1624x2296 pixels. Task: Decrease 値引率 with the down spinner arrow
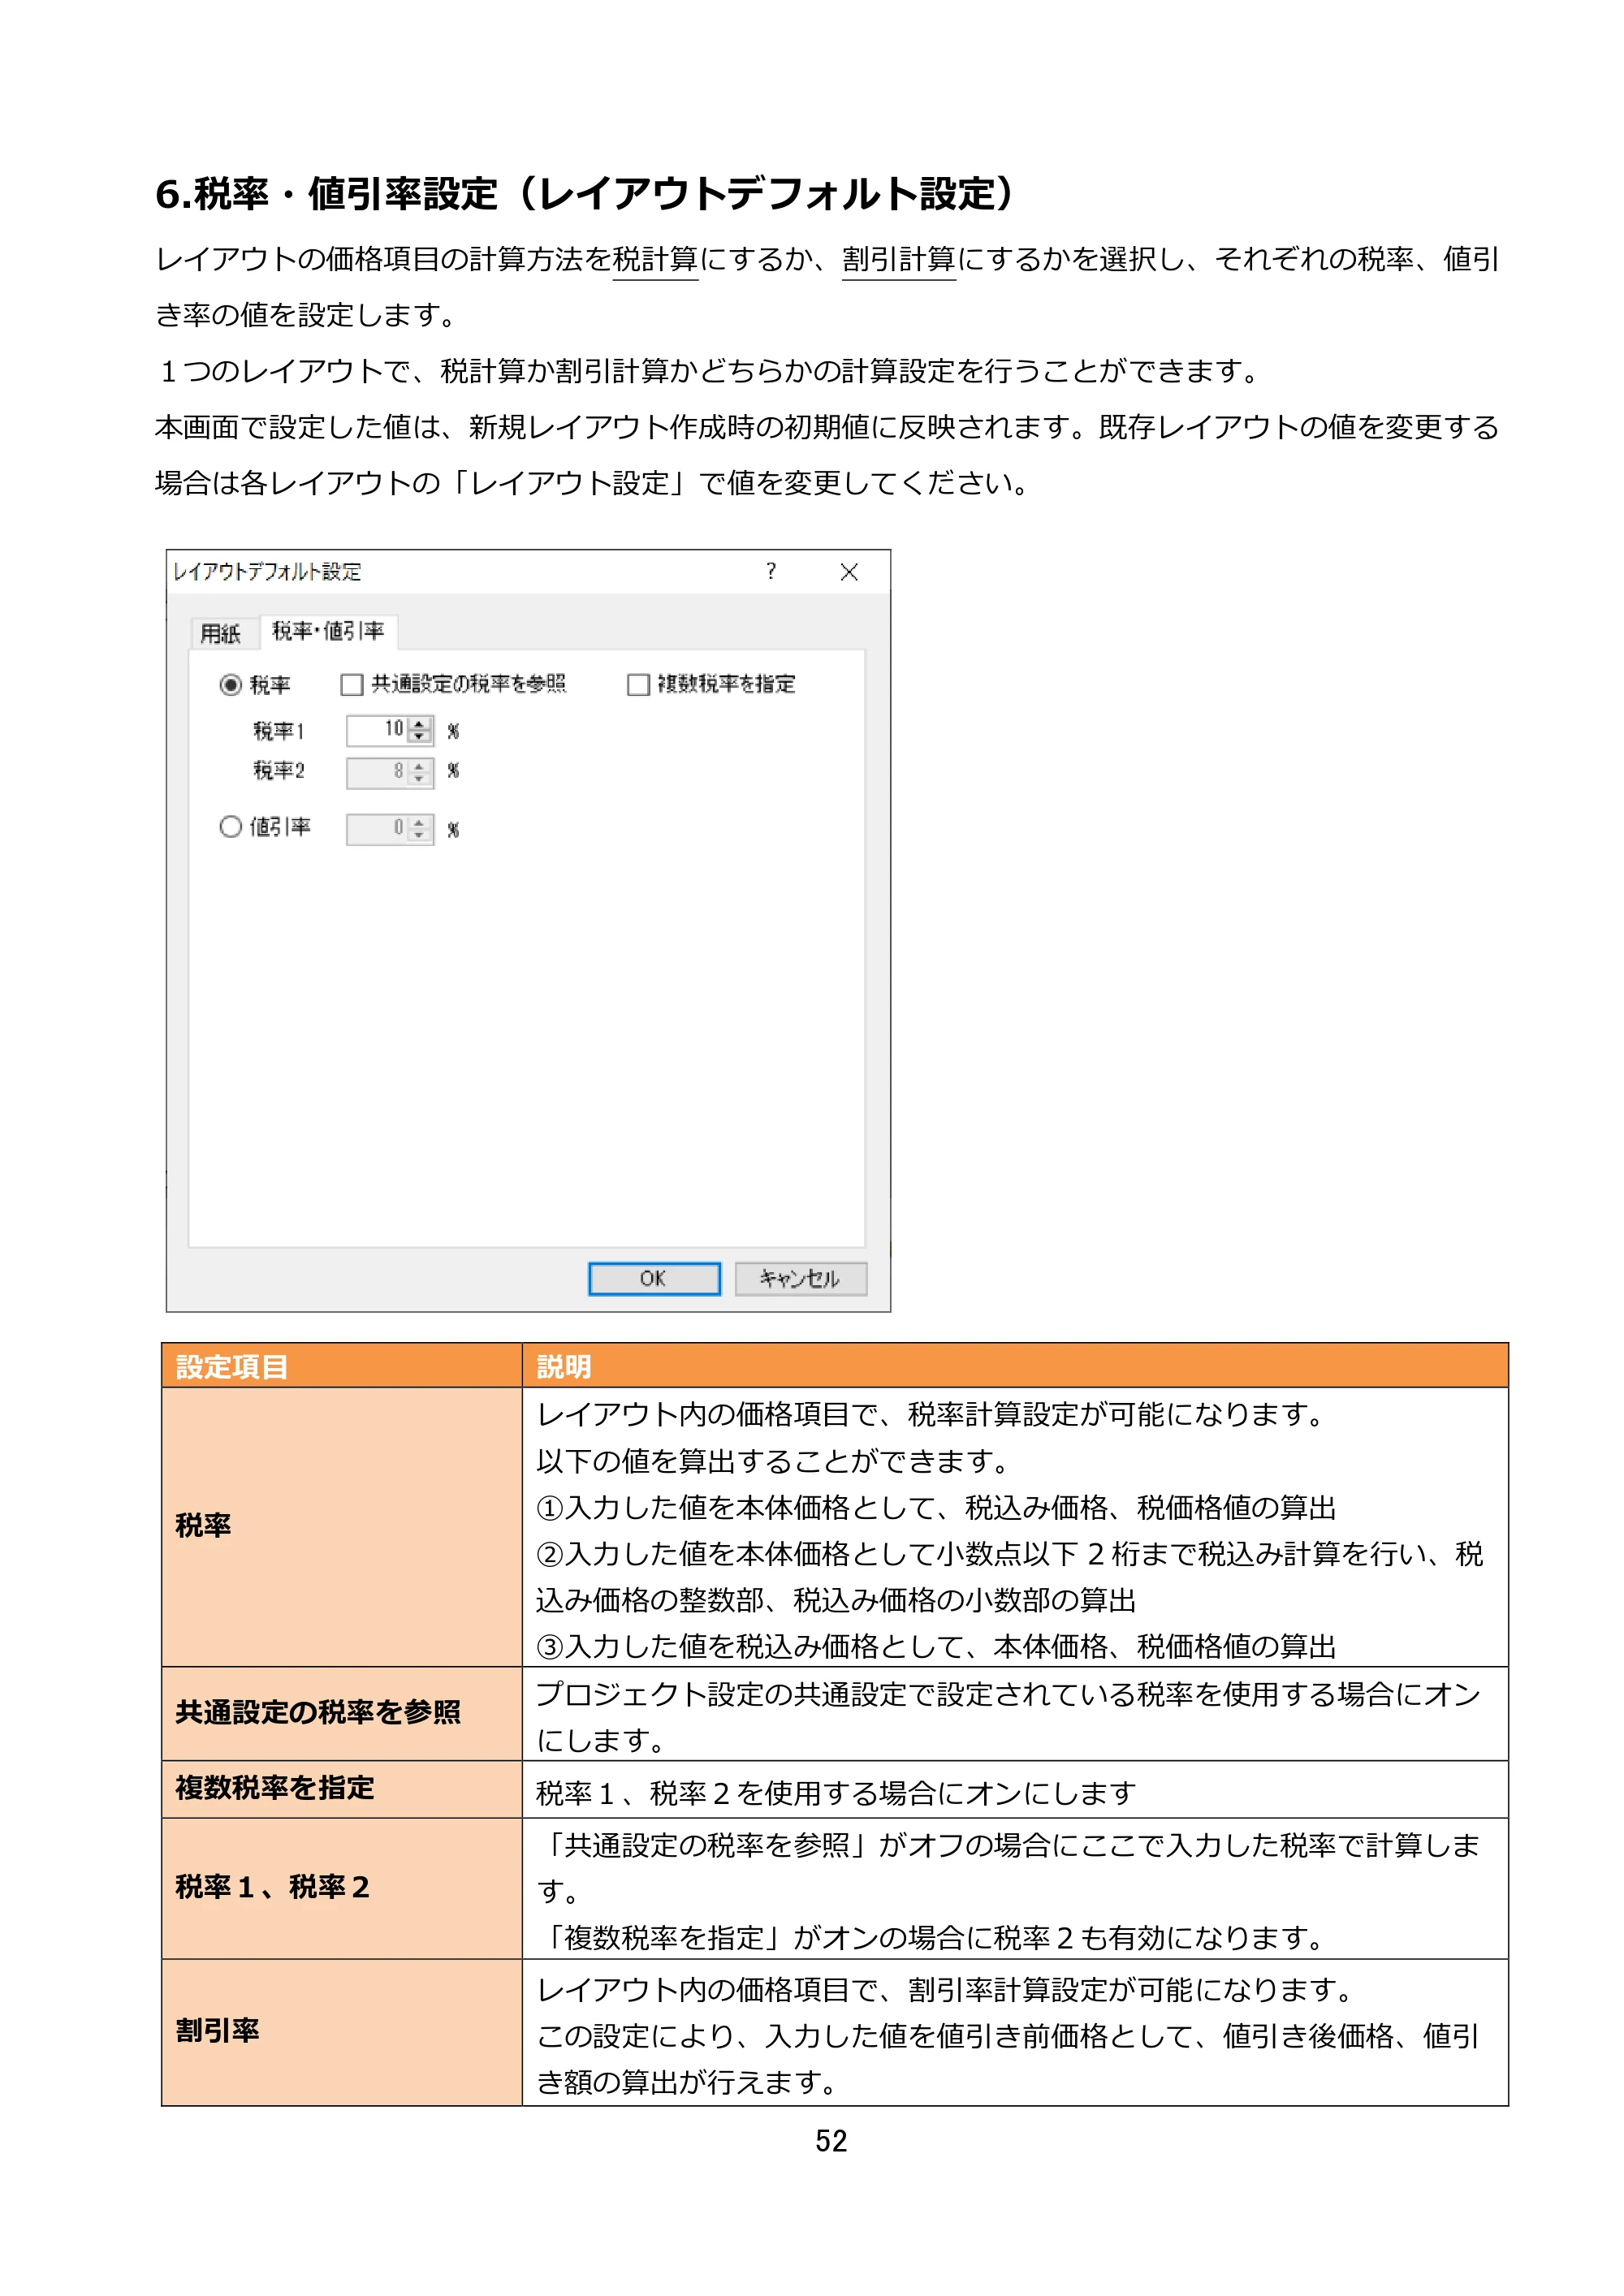tap(420, 836)
